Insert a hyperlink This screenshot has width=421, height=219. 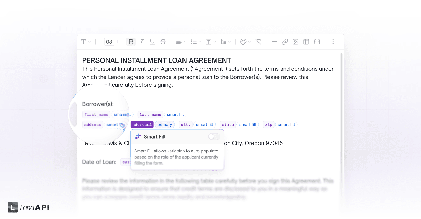(285, 42)
